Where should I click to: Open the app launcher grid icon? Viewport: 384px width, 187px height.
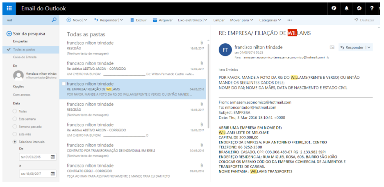pyautogui.click(x=9, y=9)
